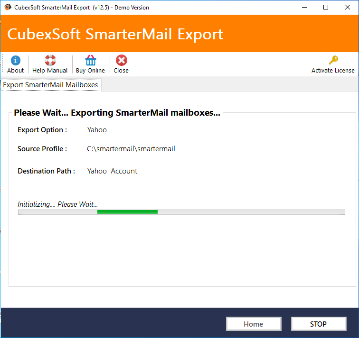The height and width of the screenshot is (338, 359).
Task: Close the window with title bar X
Action: [347, 7]
